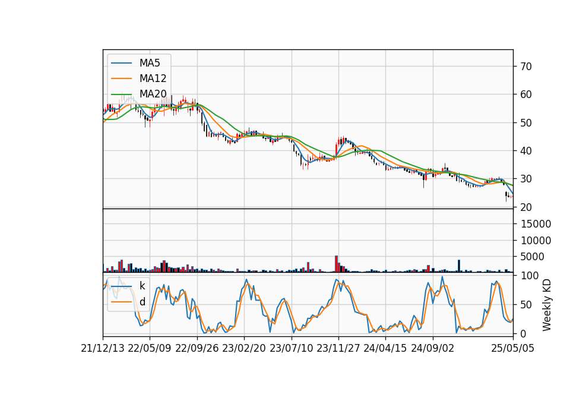The image size is (570, 410).
Task: Click the d legend label in KD panel
Action: (x=142, y=302)
